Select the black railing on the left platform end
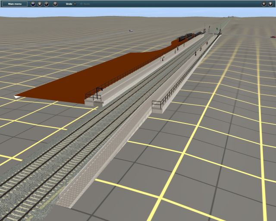The width and height of the screenshot is (276, 221). click(x=94, y=93)
